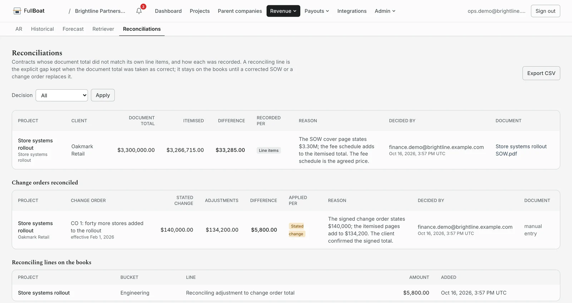Screen dimensions: 572x303
Task: Expand the Admin menu
Action: coord(385,11)
